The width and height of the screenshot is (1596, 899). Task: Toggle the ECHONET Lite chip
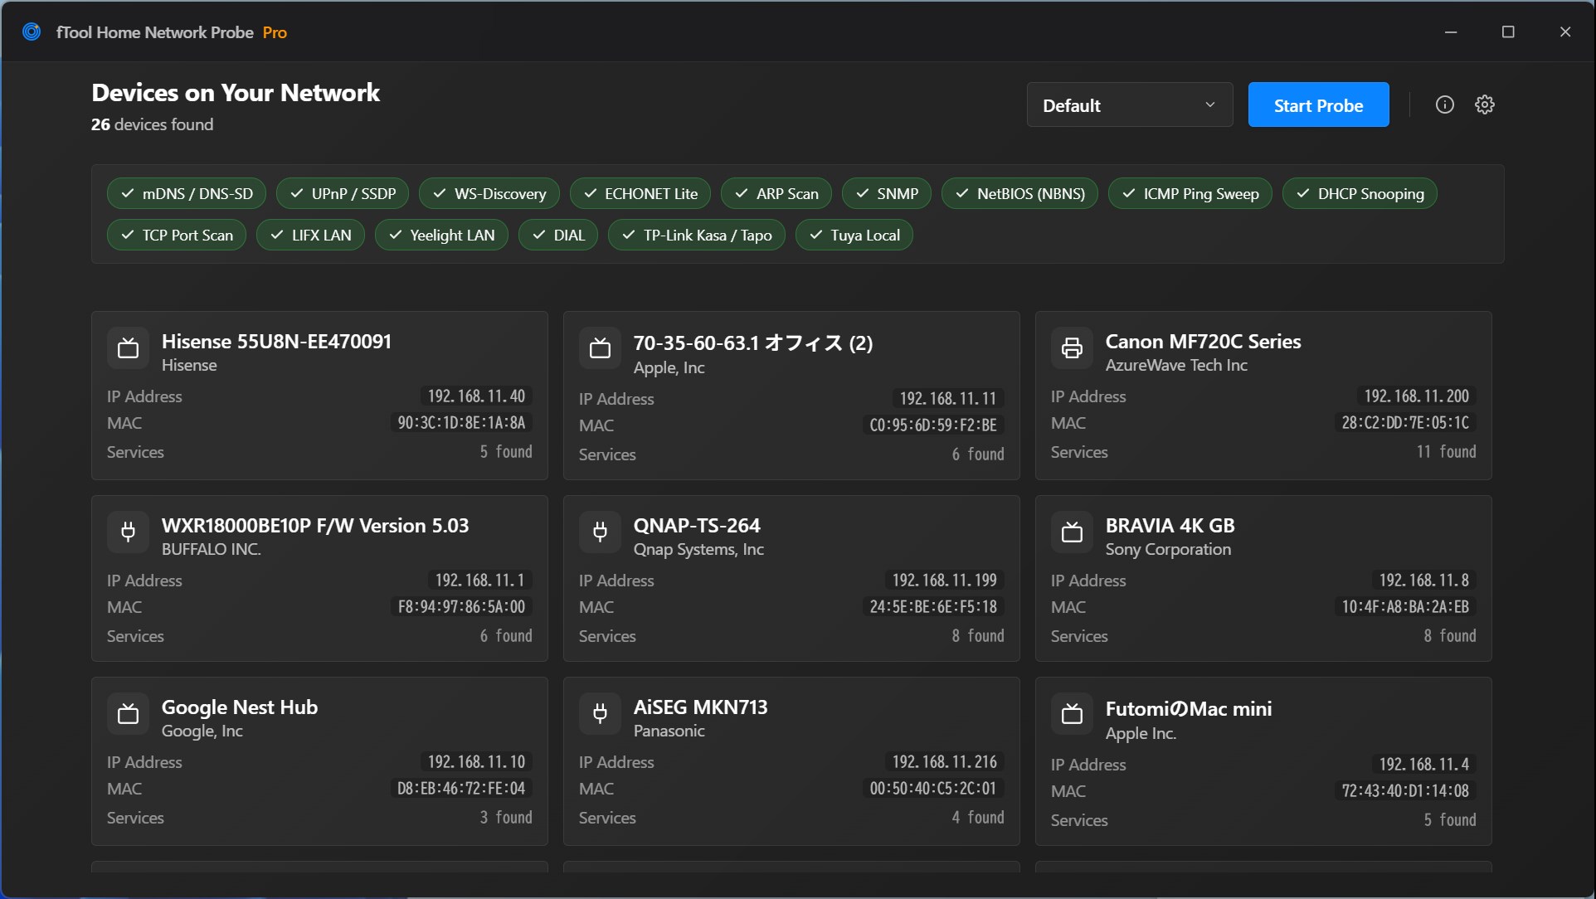click(x=640, y=193)
